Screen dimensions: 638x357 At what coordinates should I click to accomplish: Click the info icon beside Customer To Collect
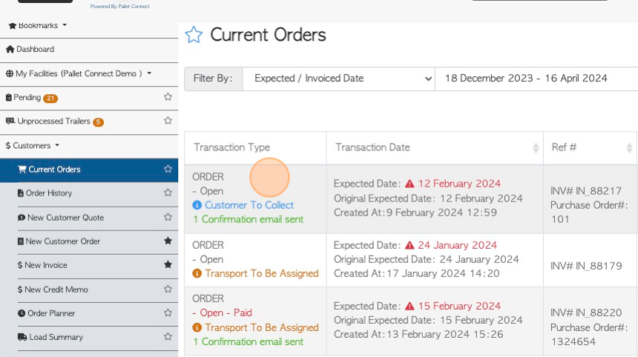tap(197, 205)
